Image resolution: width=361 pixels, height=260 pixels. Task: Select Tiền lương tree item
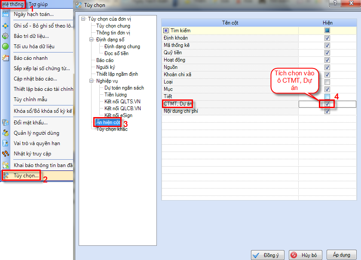coord(116,95)
